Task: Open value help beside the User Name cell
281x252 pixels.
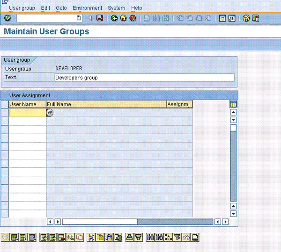Action: tap(50, 113)
